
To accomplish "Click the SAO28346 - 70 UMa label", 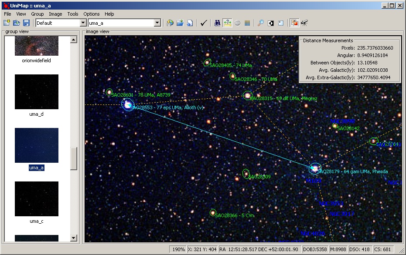I will [256, 79].
